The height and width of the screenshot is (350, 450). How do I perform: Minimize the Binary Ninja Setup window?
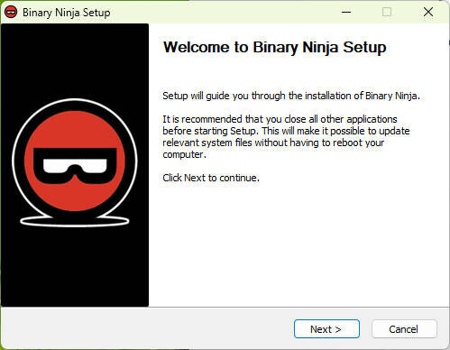pos(346,12)
